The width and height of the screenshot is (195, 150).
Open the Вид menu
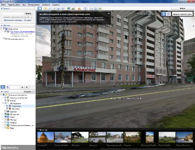[24, 5]
